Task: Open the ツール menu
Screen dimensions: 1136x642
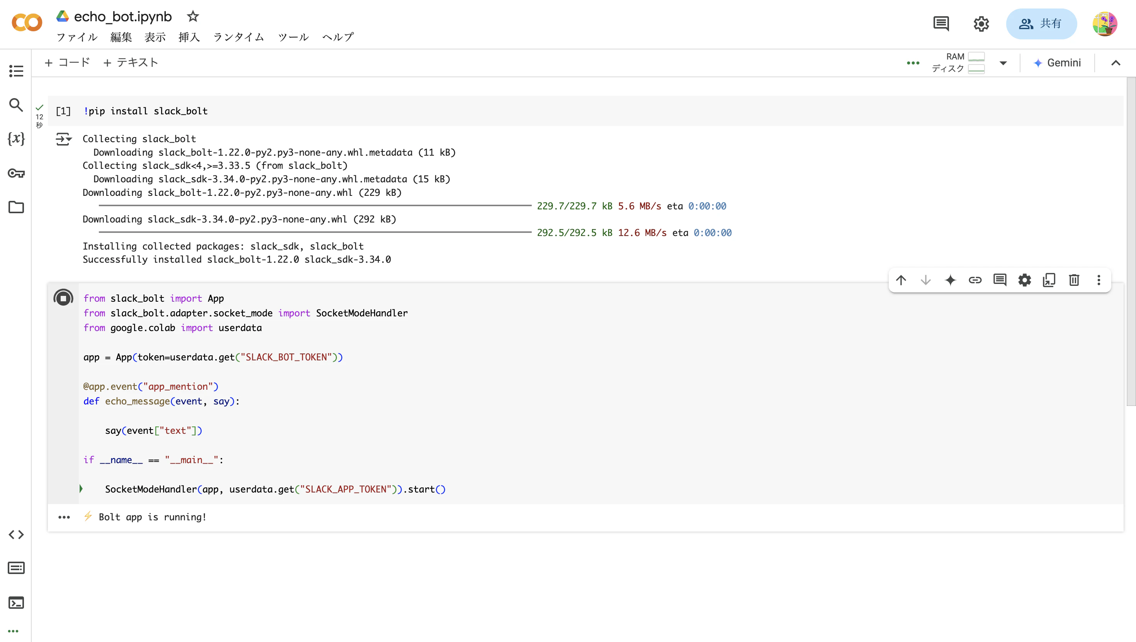Action: coord(293,37)
